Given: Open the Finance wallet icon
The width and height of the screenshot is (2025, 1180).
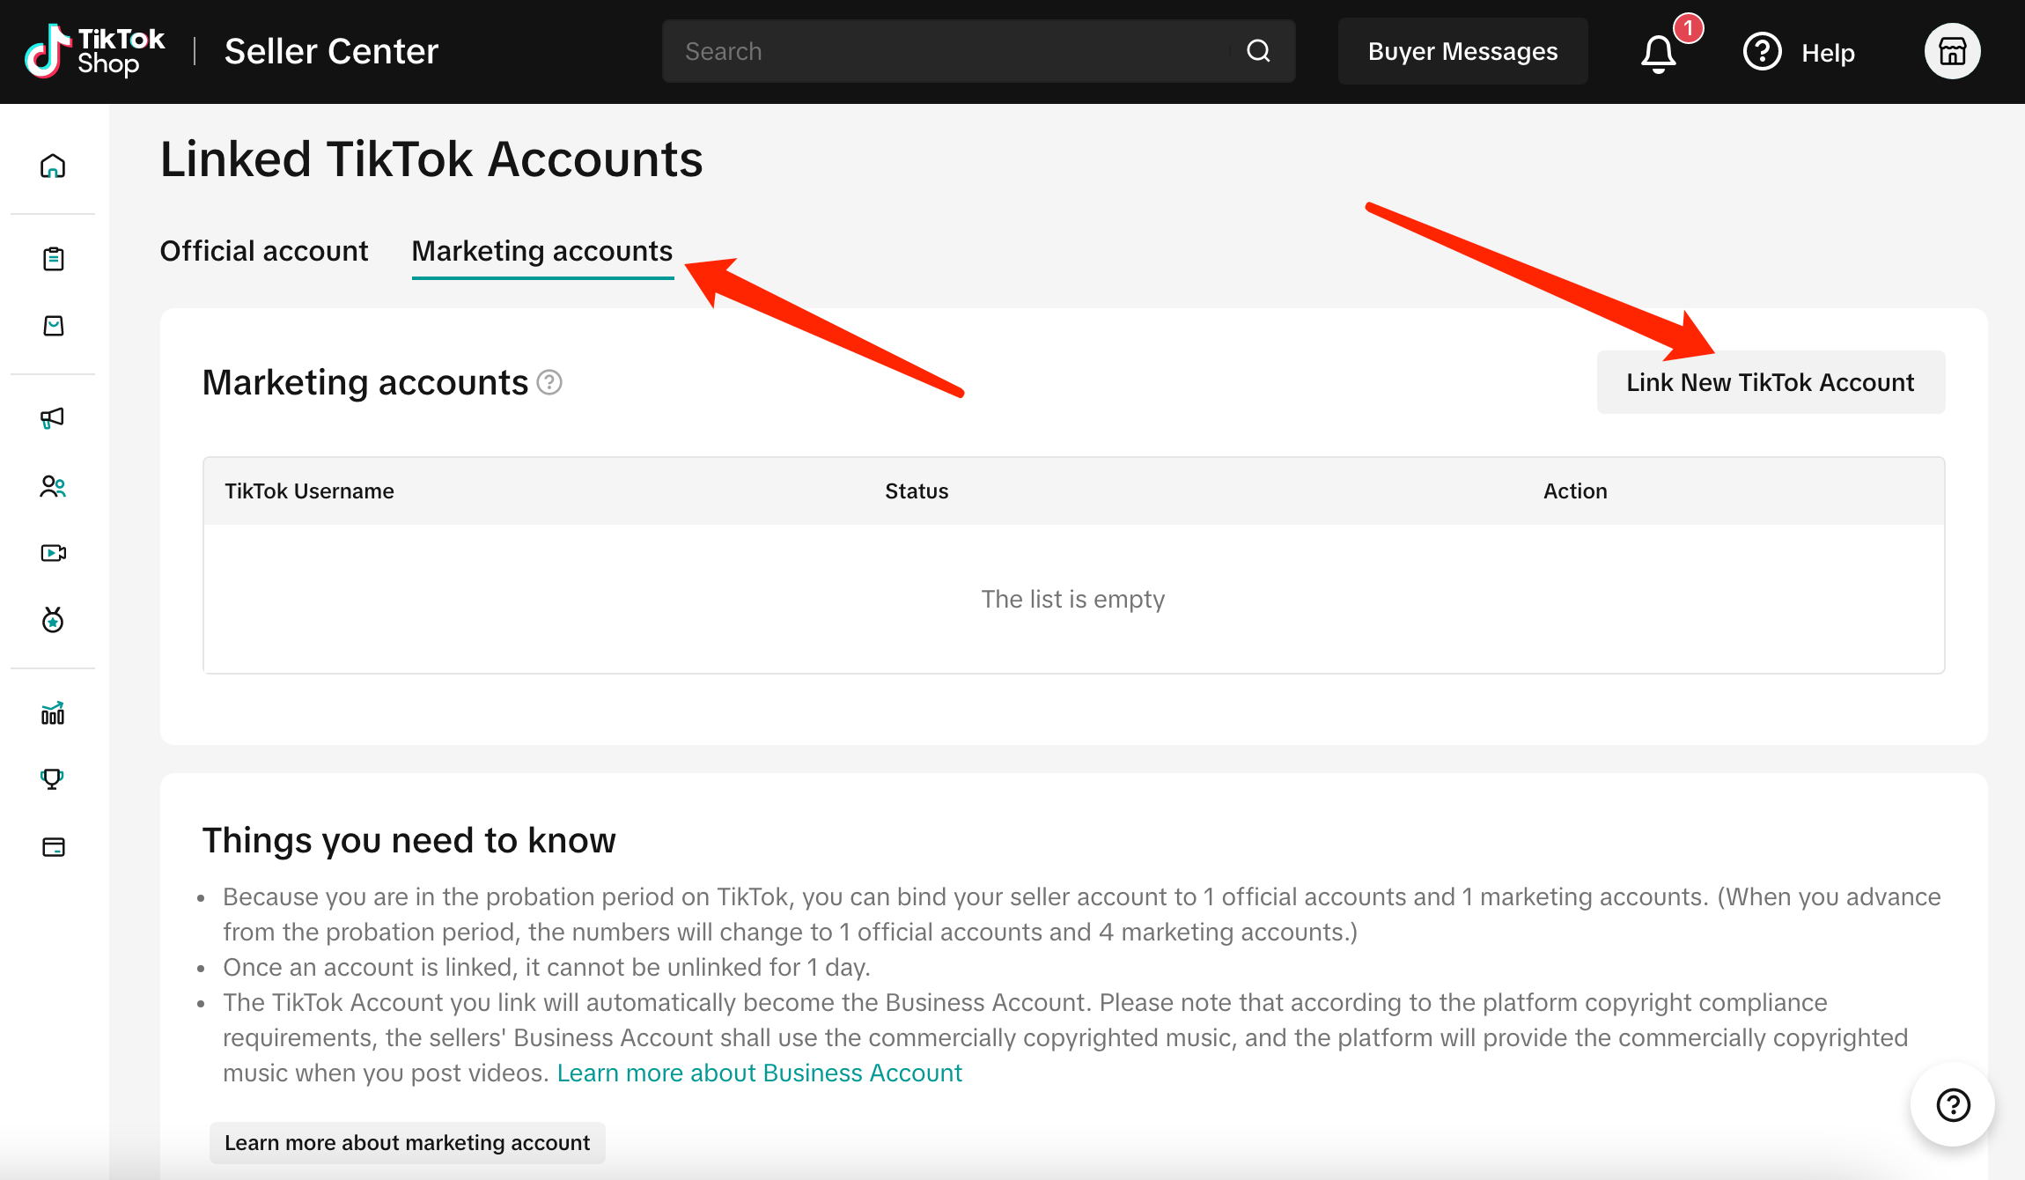Looking at the screenshot, I should click(53, 847).
